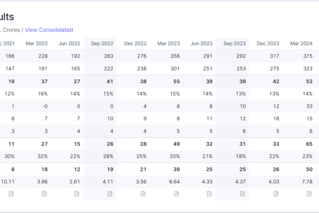
Task: Select the Jun 2022 column header
Action: coord(69,44)
